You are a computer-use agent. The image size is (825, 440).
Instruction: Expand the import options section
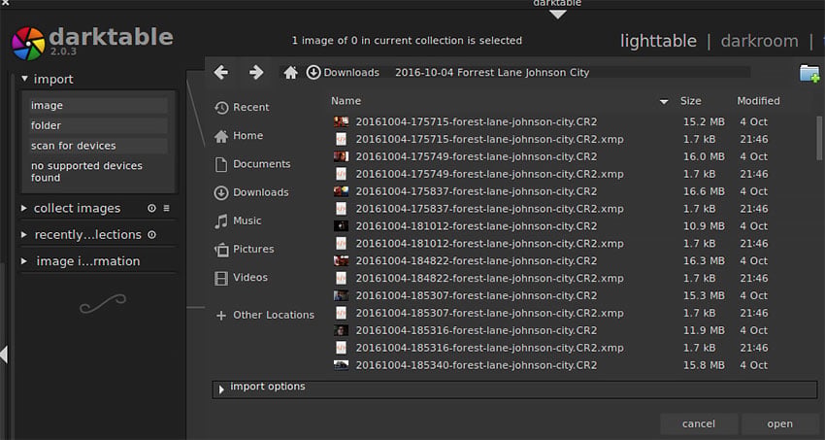tap(221, 389)
